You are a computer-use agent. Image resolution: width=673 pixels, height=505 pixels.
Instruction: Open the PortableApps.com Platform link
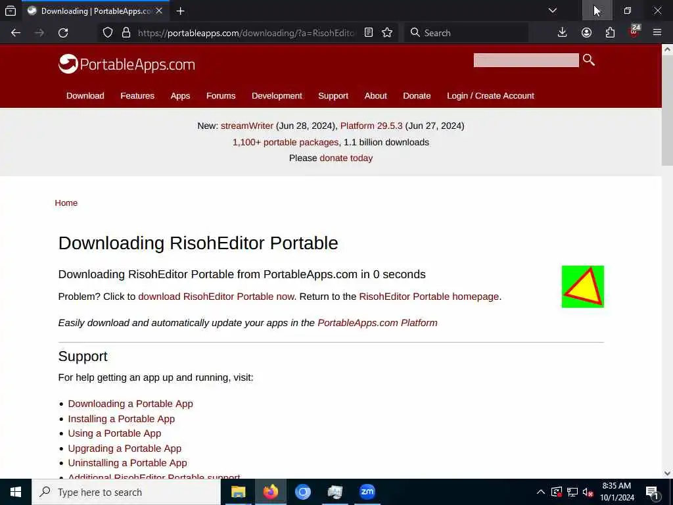[377, 323]
